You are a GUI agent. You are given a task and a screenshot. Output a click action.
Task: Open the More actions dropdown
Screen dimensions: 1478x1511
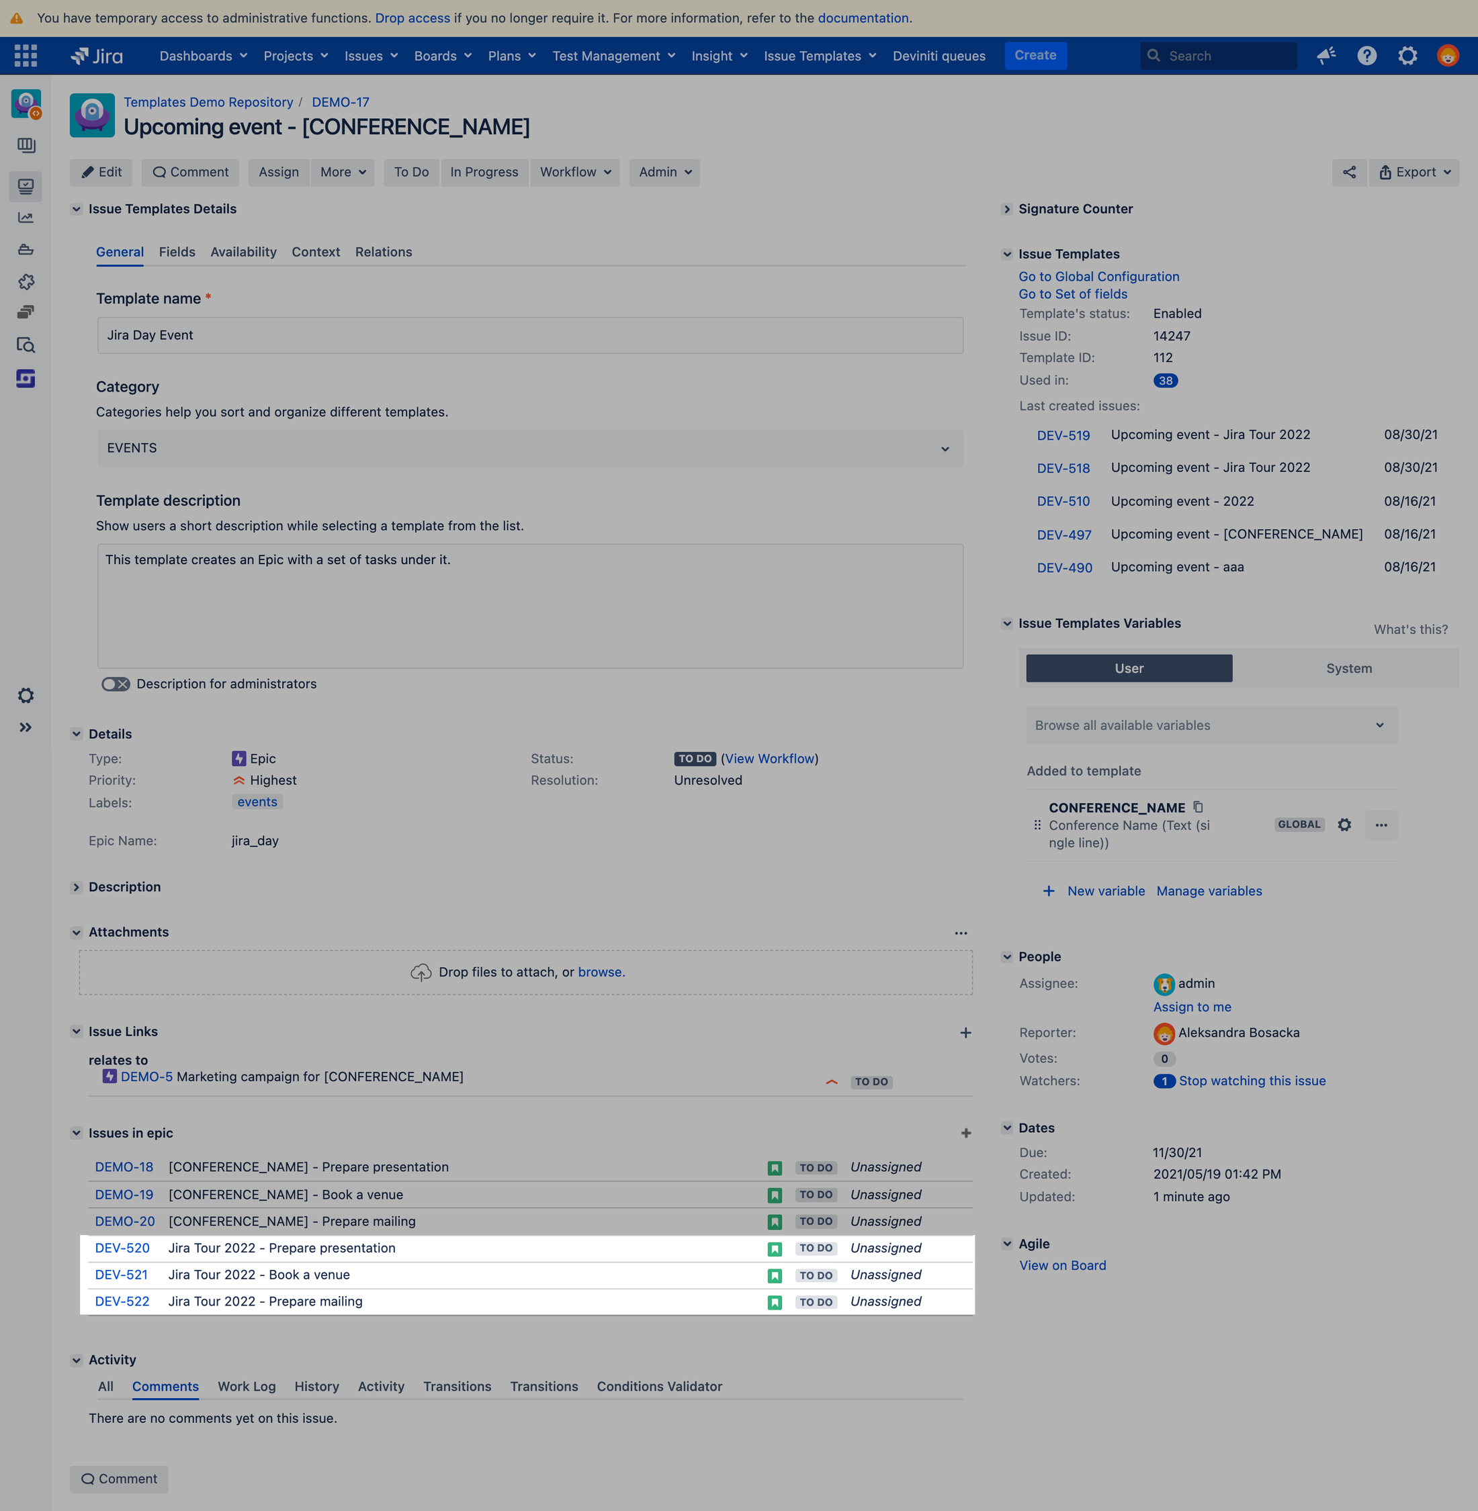tap(343, 173)
